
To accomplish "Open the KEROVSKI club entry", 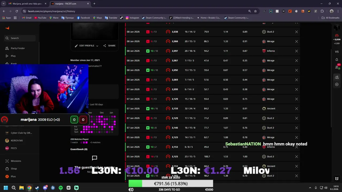I will point(14,141).
